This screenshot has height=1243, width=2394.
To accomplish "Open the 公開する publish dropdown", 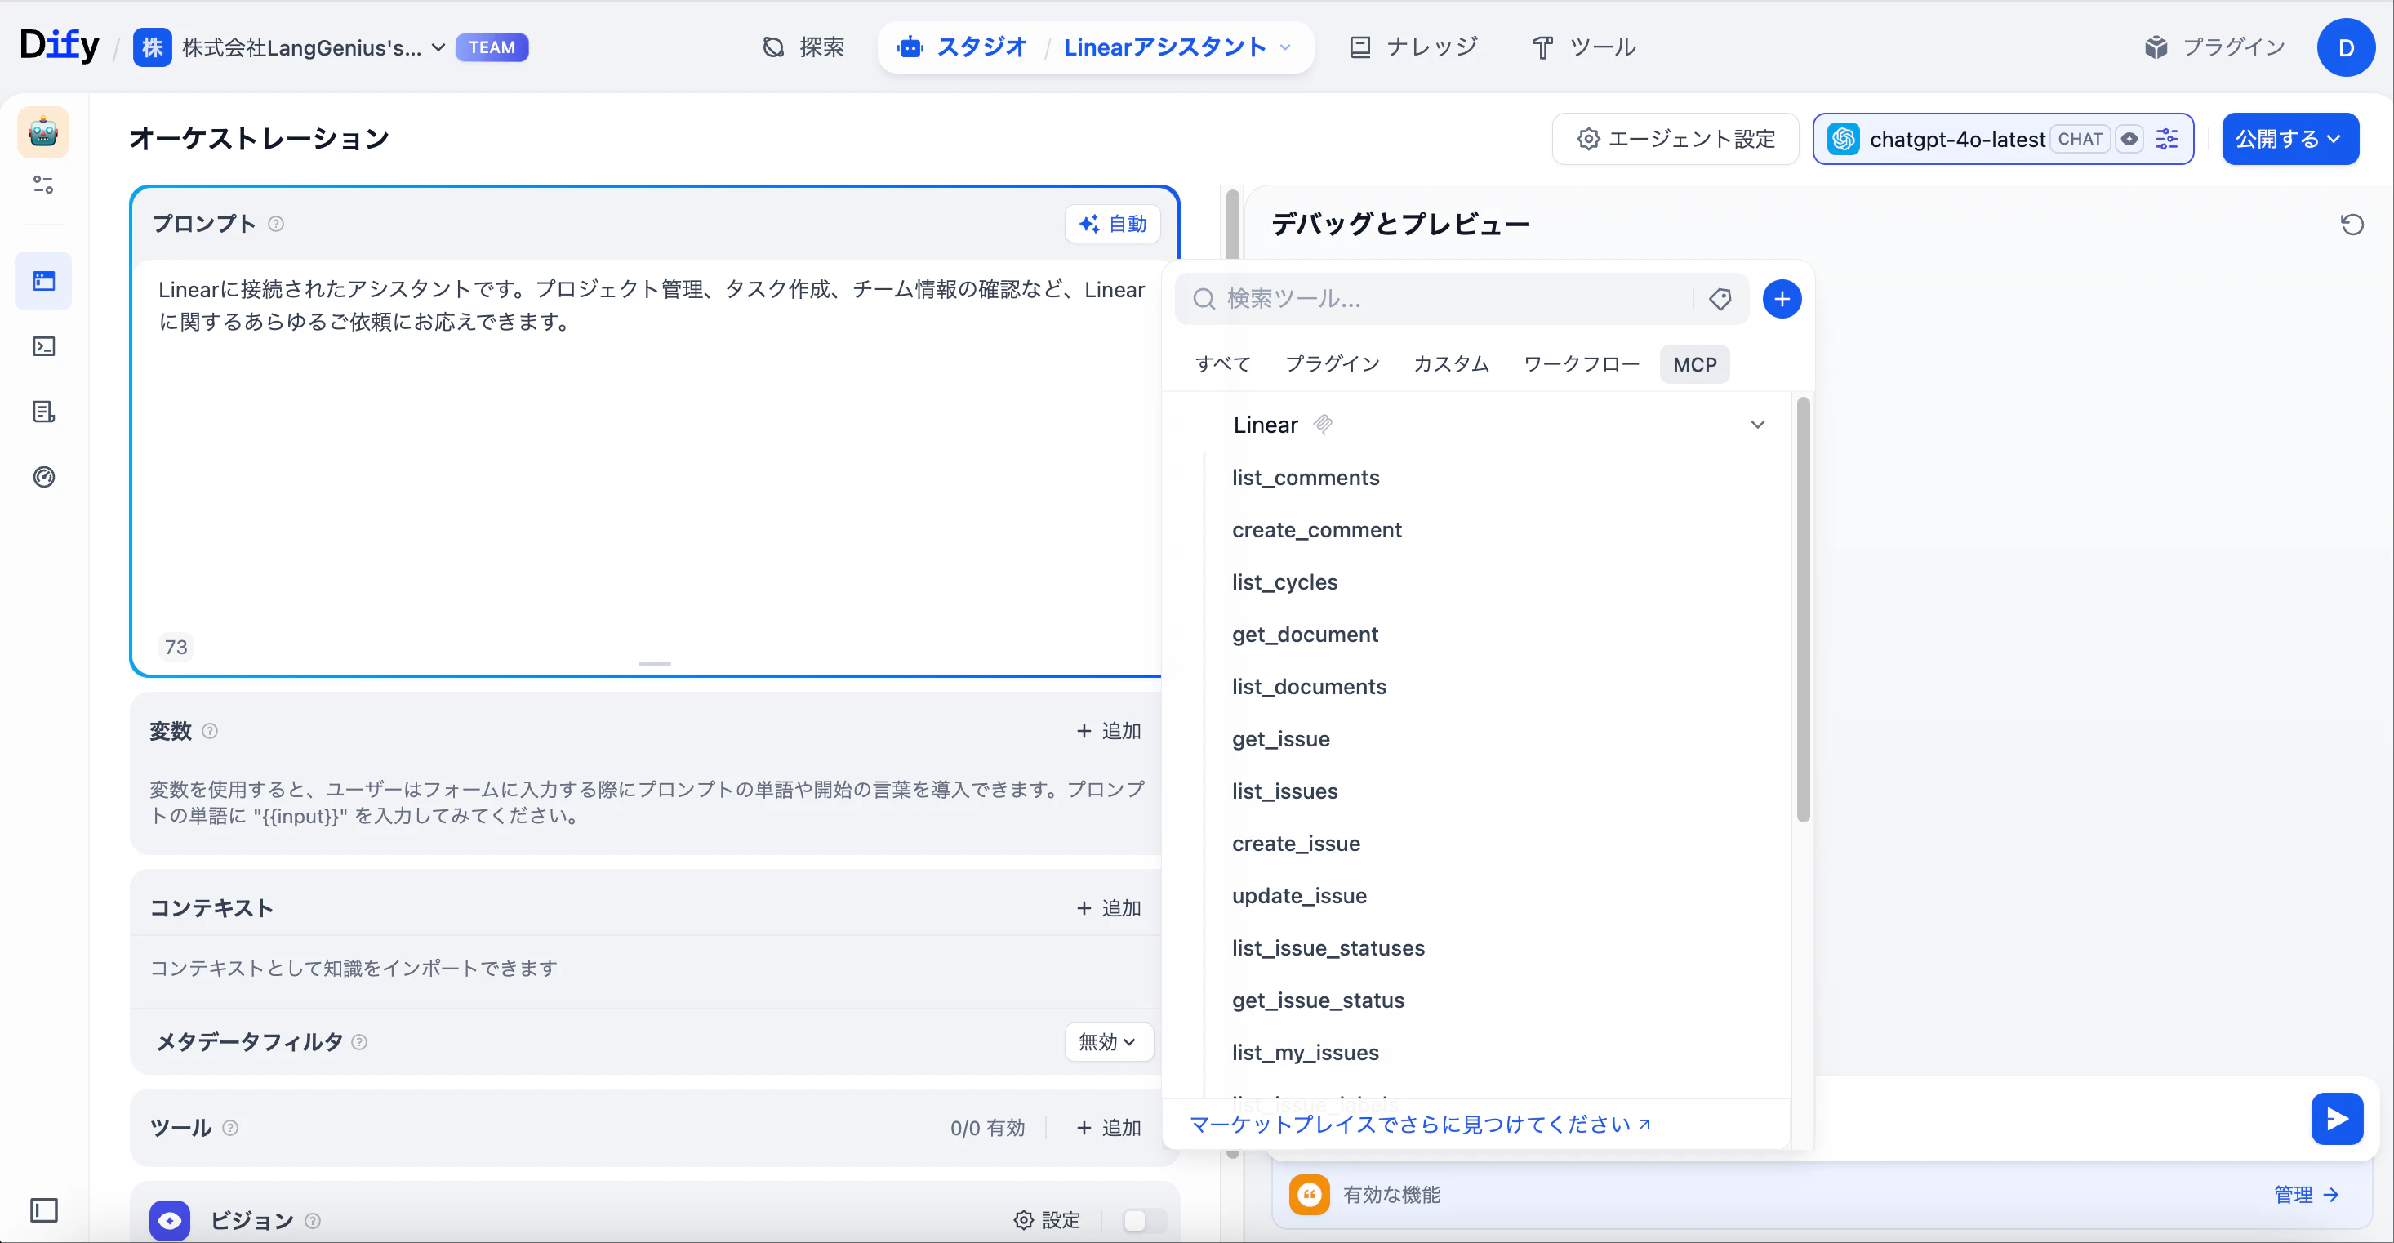I will (x=2290, y=139).
